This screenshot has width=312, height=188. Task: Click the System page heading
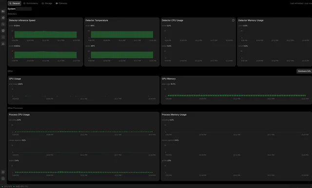12,9
